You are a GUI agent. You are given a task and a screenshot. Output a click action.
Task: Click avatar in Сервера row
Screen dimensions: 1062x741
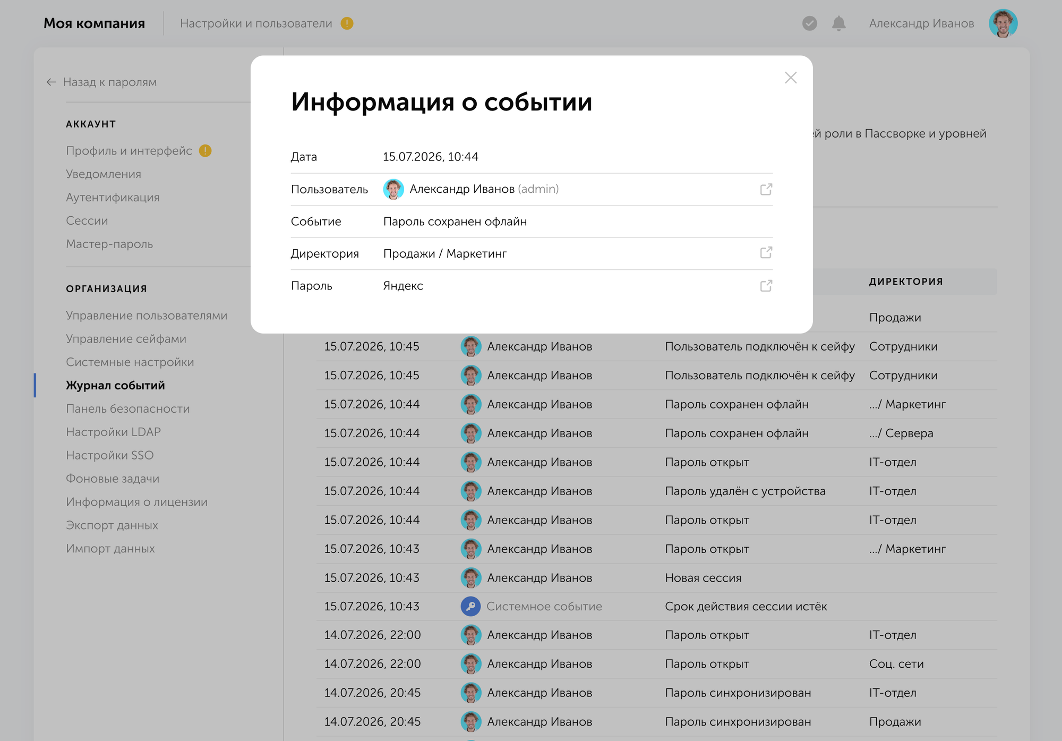coord(470,433)
